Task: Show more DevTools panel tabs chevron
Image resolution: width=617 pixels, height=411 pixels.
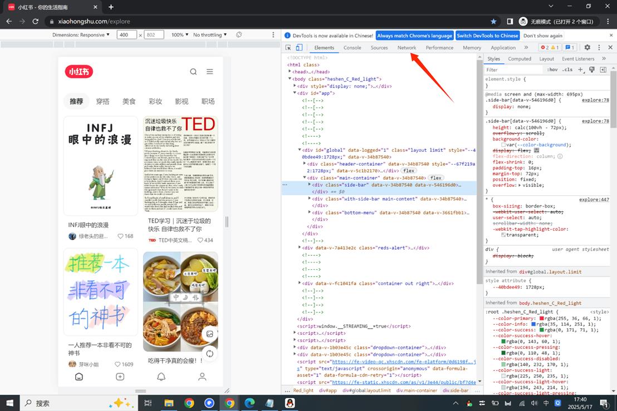Action: click(x=526, y=47)
